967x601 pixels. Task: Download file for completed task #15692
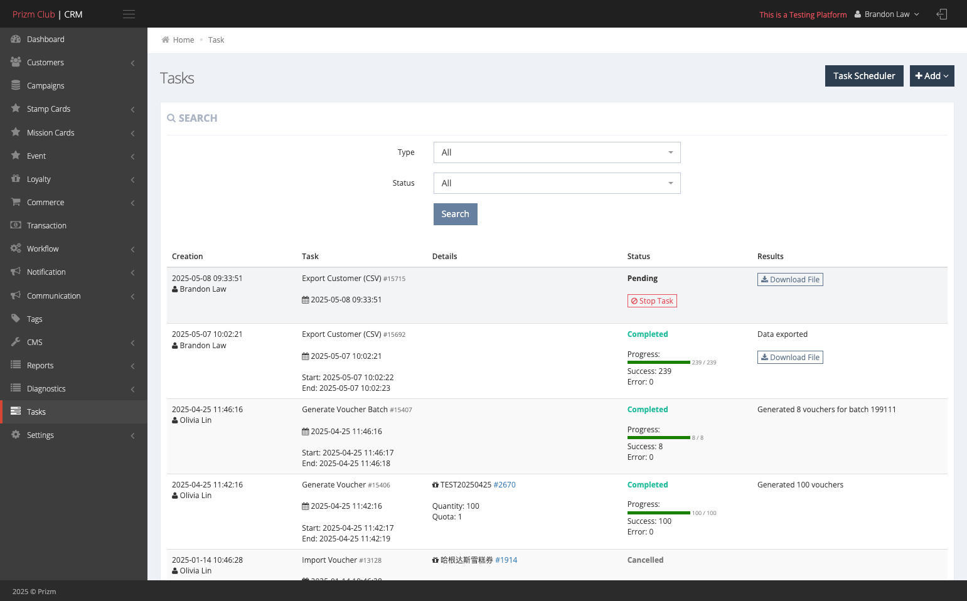(x=790, y=358)
